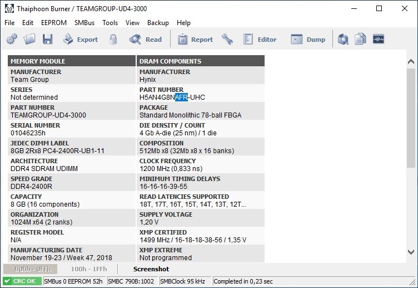
Task: Click the Read toolbar button
Action: click(x=146, y=39)
